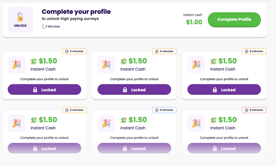Viewport: 276px width, 166px height.
Task: Click the $1.00 instant cash amount
Action: (x=194, y=22)
